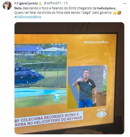Open the tweet's 1 h timestamp
The image size is (130, 137).
pos(66,3)
